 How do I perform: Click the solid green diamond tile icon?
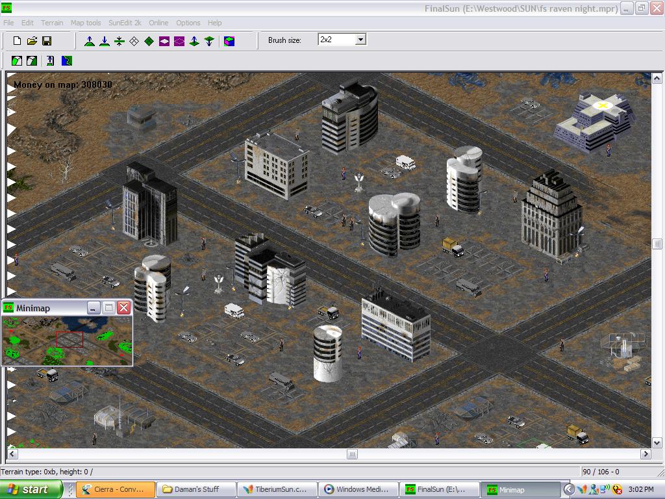(x=149, y=41)
